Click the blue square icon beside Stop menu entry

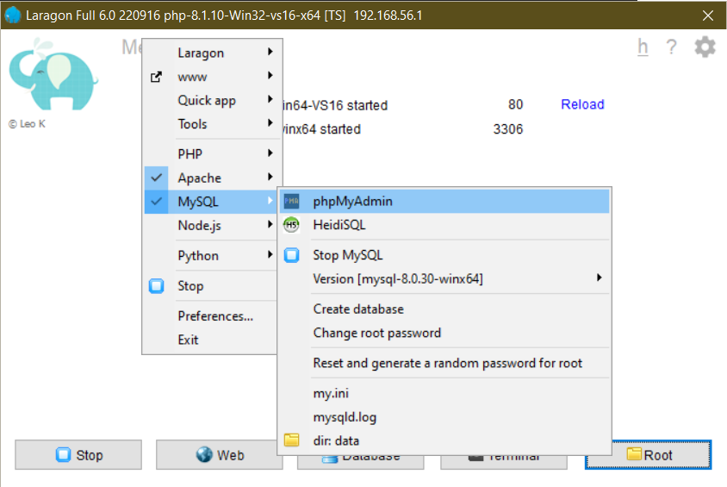tap(156, 285)
